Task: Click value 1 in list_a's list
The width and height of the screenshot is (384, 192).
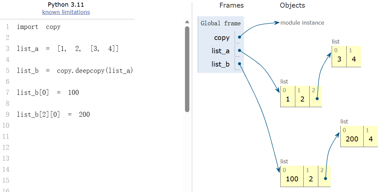Action: pyautogui.click(x=288, y=99)
